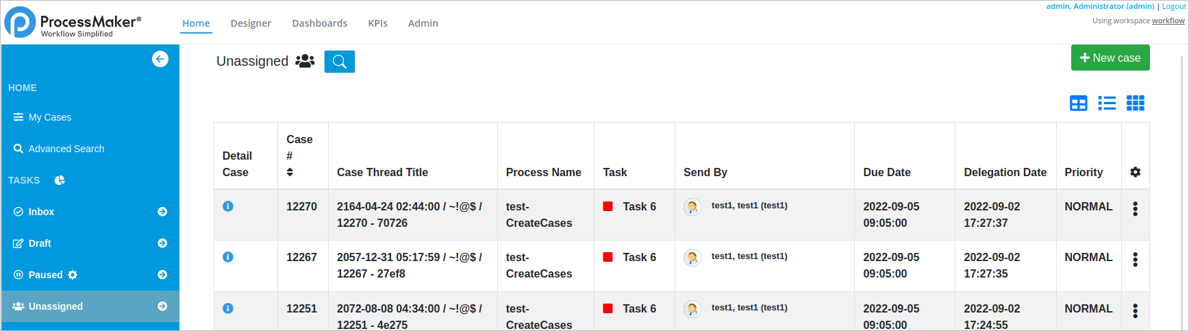The image size is (1189, 331).
Task: Sort table by Case # column arrows
Action: click(290, 172)
